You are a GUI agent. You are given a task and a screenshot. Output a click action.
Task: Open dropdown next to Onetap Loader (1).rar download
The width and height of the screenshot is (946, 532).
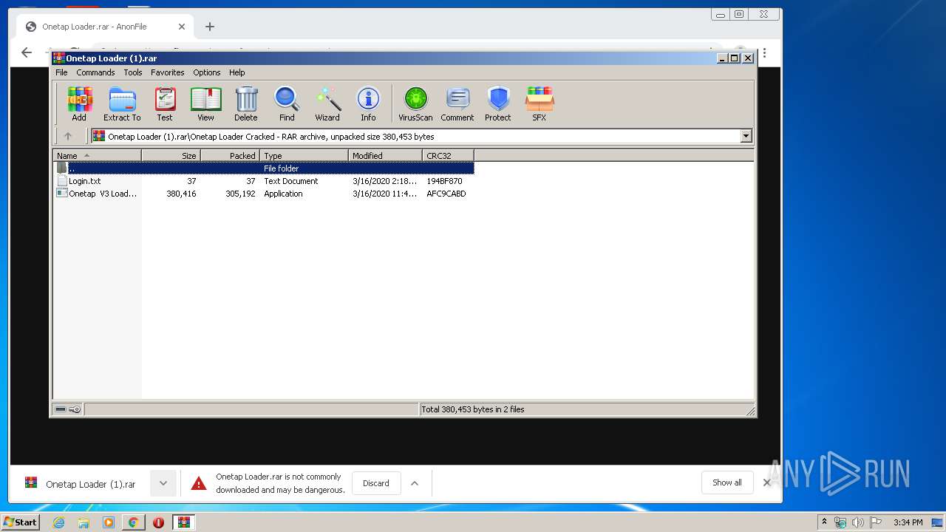[x=163, y=483]
